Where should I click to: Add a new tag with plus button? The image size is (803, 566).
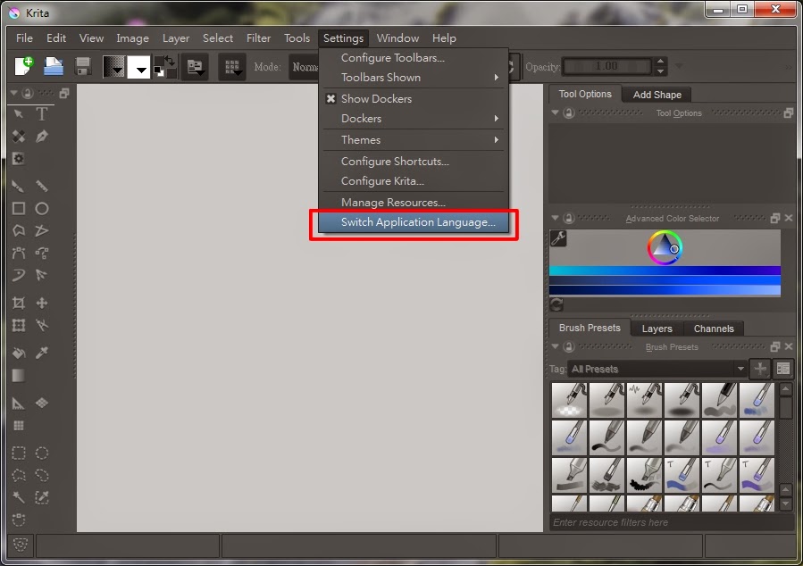760,369
